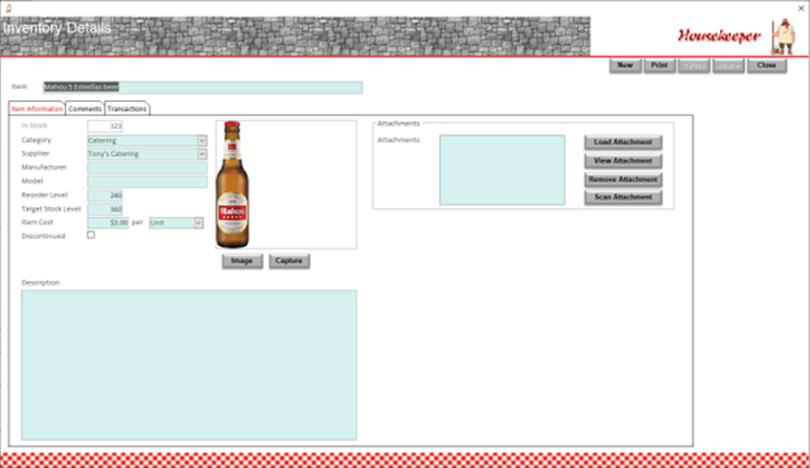This screenshot has height=468, width=810.
Task: Click Load Attachment button
Action: click(623, 142)
